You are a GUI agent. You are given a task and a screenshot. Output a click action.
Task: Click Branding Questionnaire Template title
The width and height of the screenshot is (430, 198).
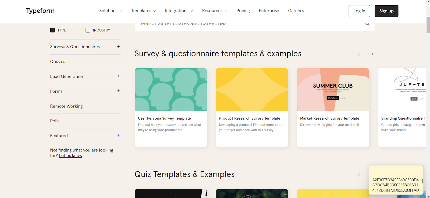pyautogui.click(x=404, y=118)
